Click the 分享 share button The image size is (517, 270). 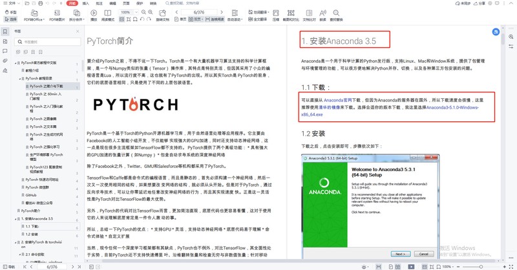tap(480, 3)
